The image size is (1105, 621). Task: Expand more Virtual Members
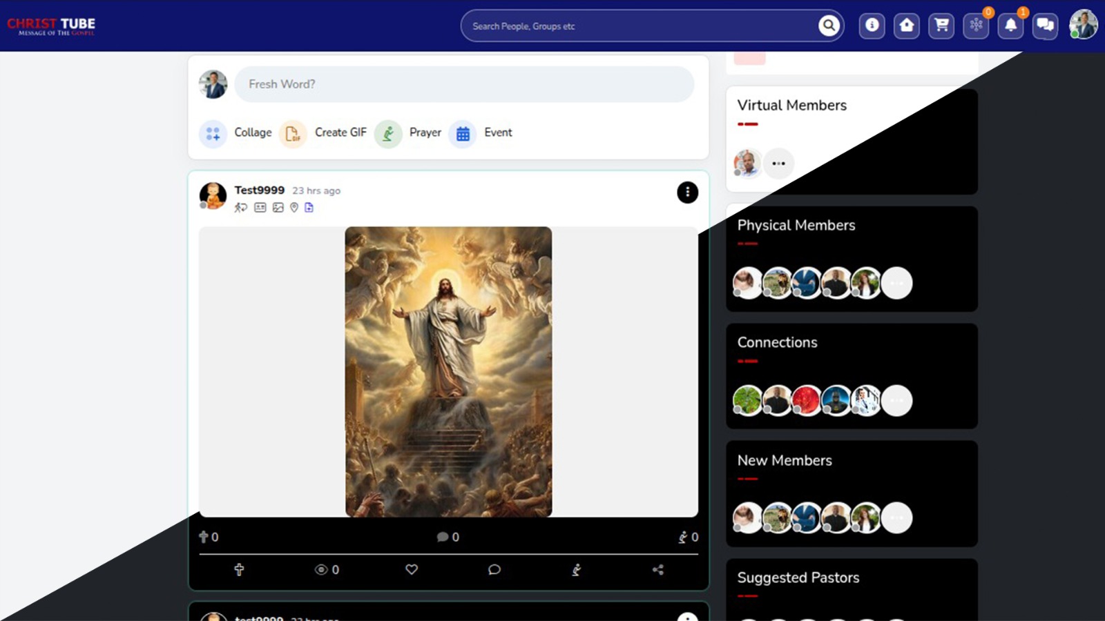coord(779,164)
